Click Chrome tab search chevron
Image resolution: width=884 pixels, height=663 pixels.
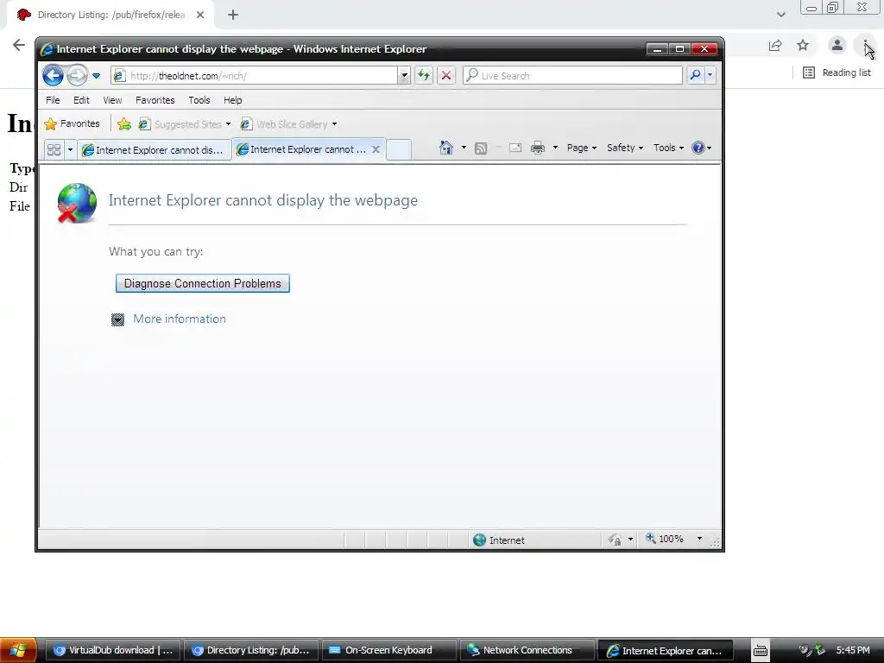(780, 15)
